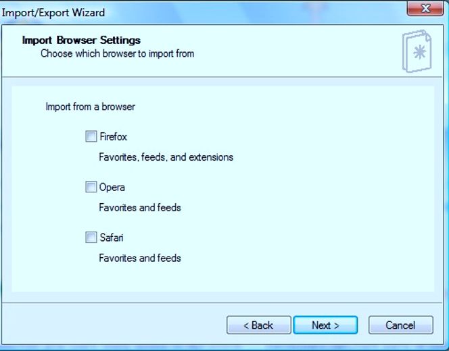Click the asterisk star on wizard icon
Screen dimensions: 449x351
coord(420,52)
